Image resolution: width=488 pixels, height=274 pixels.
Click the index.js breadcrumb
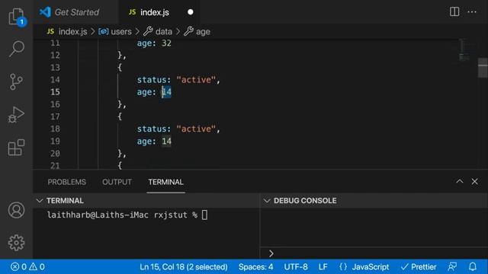tap(67, 32)
